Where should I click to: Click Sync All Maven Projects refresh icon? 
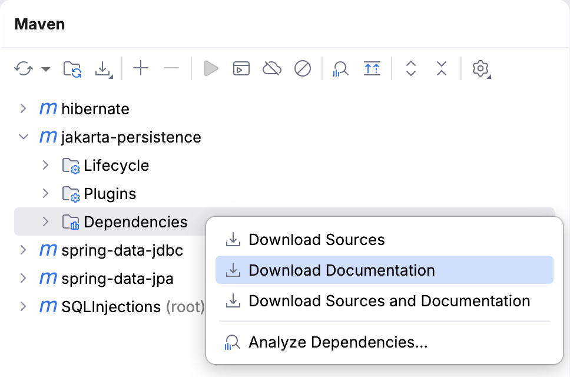pos(24,68)
